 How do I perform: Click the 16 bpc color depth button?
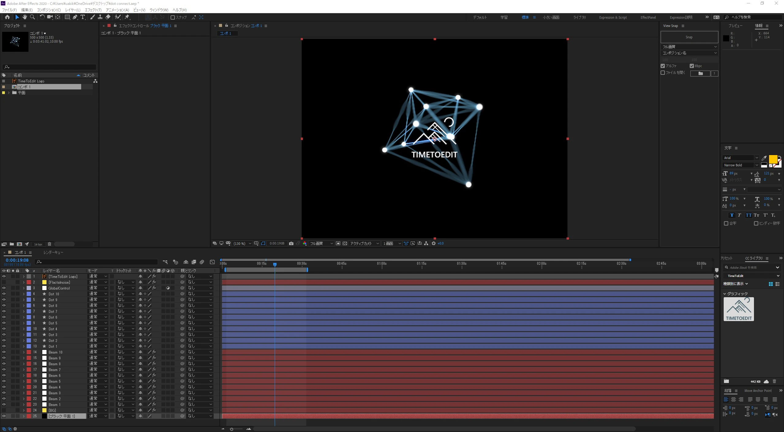point(38,244)
